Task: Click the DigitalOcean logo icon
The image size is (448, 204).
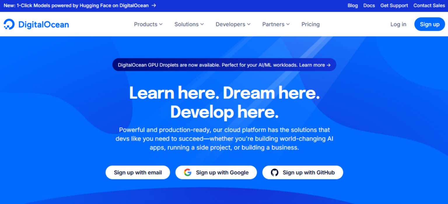Action: pyautogui.click(x=9, y=24)
